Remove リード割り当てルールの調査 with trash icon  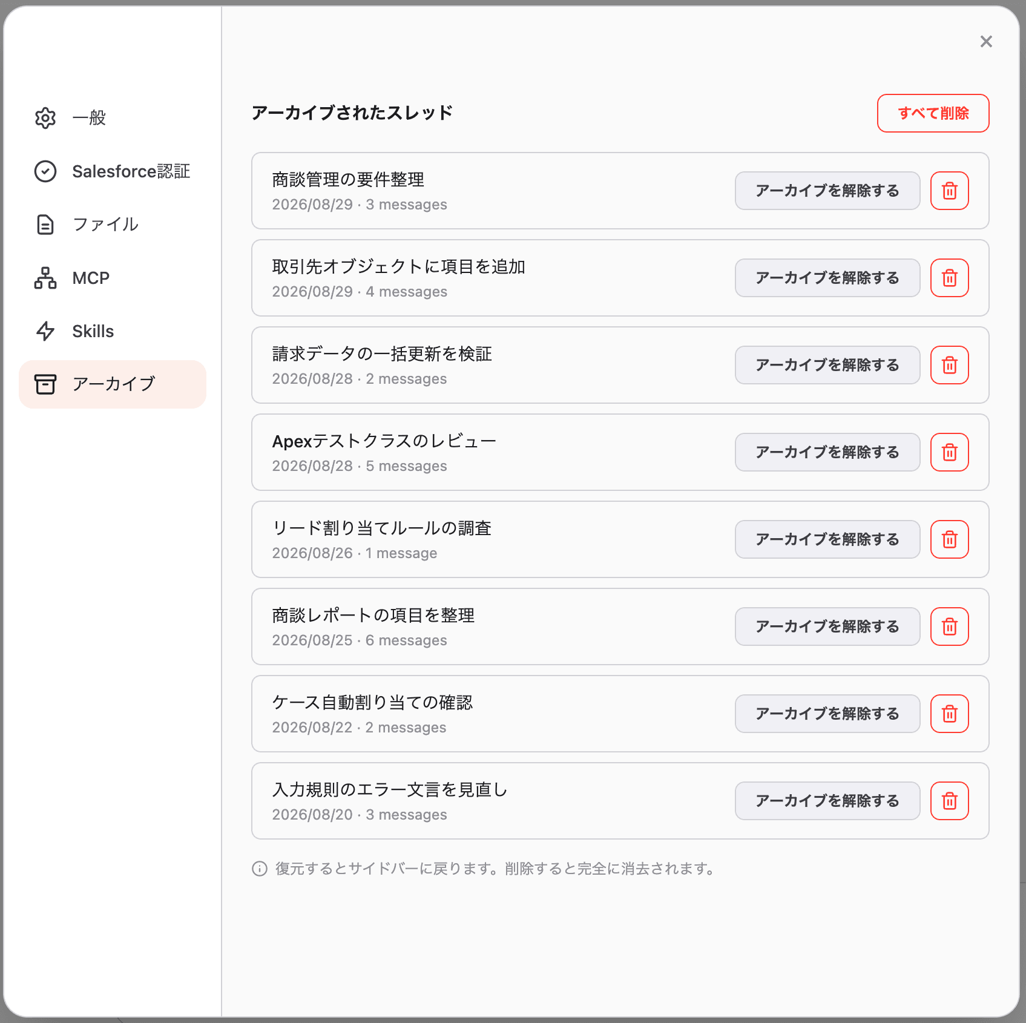click(949, 539)
